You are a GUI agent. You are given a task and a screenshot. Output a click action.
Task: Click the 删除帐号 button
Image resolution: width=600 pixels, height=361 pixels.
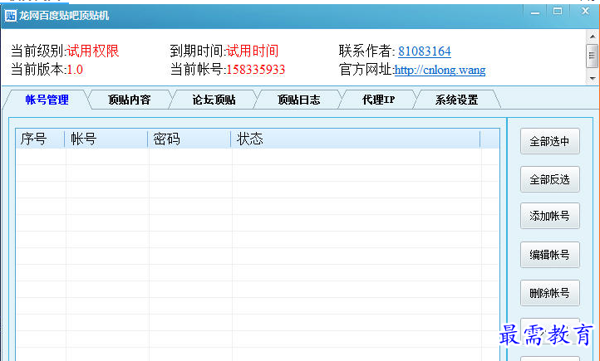pyautogui.click(x=550, y=293)
